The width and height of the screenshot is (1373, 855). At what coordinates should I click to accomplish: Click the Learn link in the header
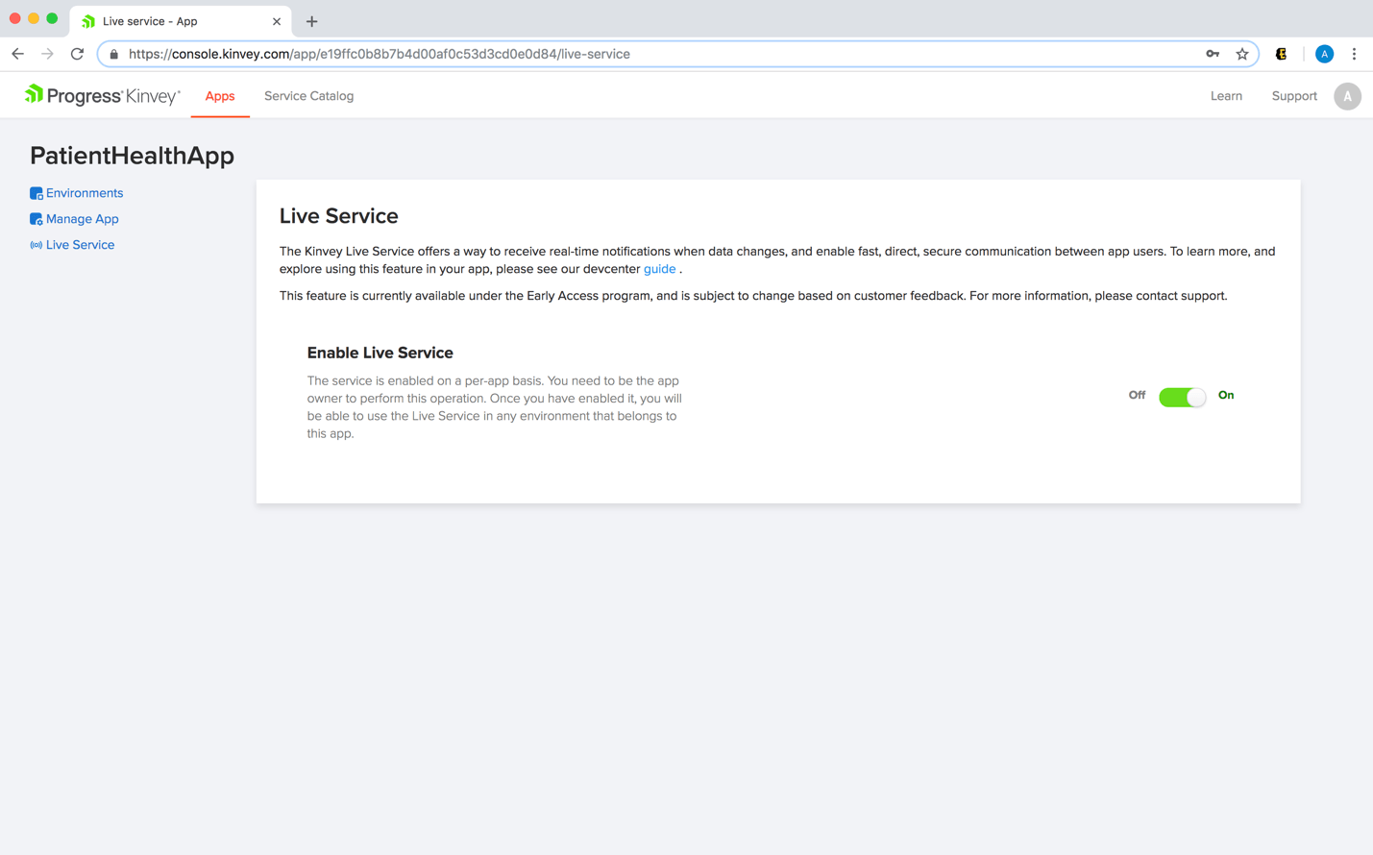[x=1226, y=96]
